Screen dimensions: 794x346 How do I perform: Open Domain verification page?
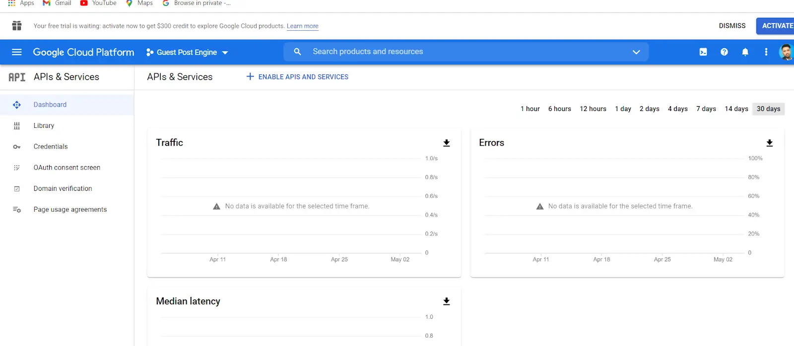point(67,189)
